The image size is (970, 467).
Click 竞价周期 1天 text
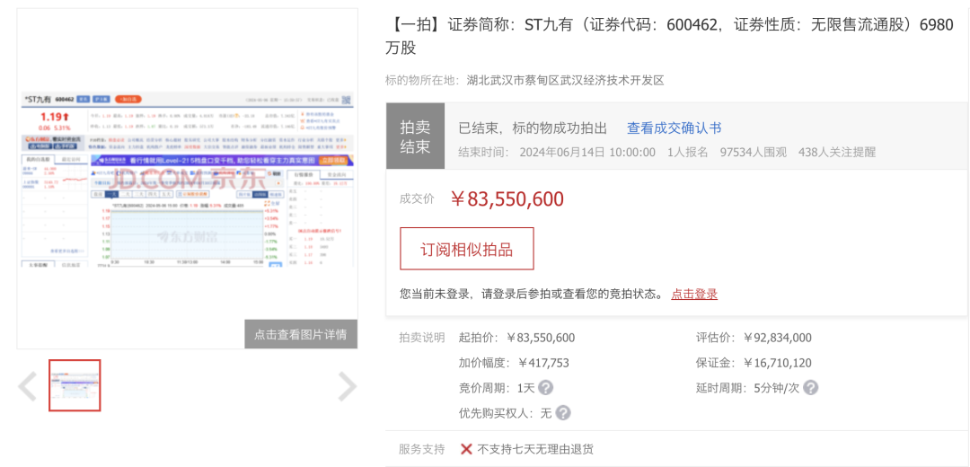pyautogui.click(x=496, y=389)
